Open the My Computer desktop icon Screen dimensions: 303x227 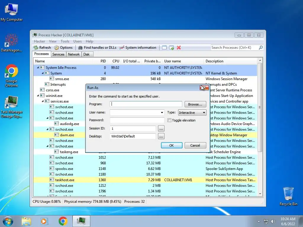point(12,12)
